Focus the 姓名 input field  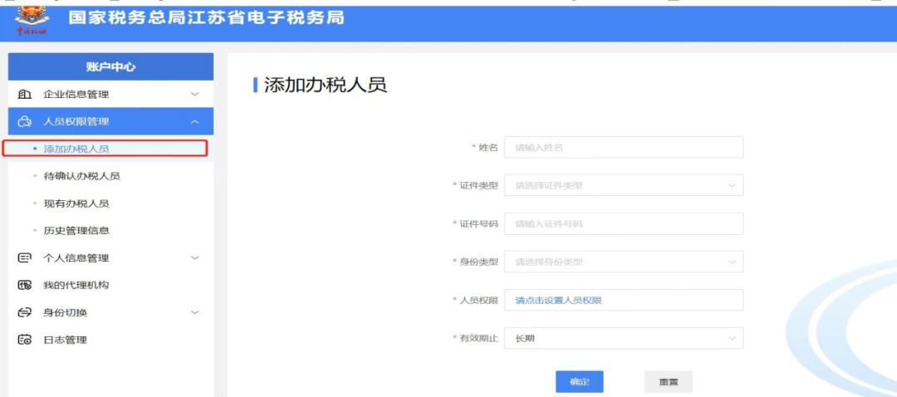(624, 147)
